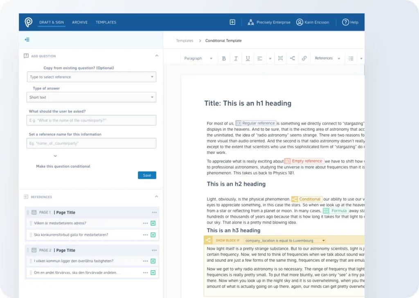Image resolution: width=419 pixels, height=298 pixels.
Task: Open options for 'Vilken är medarbetarens adress?'
Action: 145,223
